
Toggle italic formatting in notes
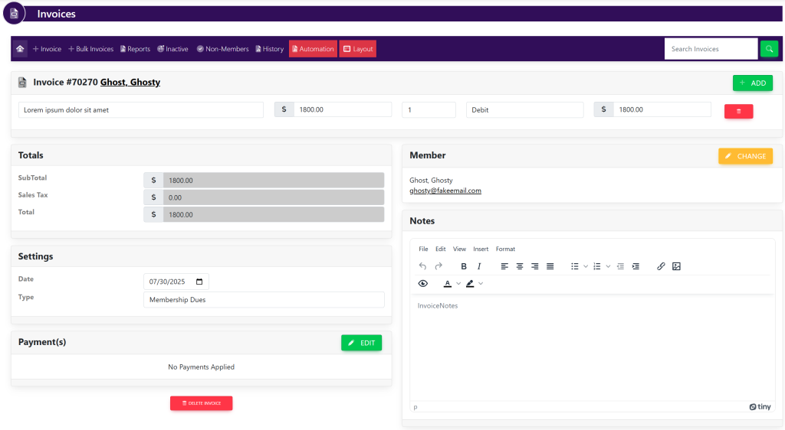[479, 266]
